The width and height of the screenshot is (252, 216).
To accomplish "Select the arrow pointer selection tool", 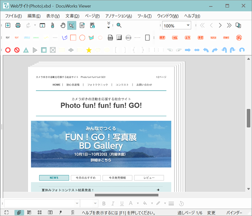I will click(72, 25).
